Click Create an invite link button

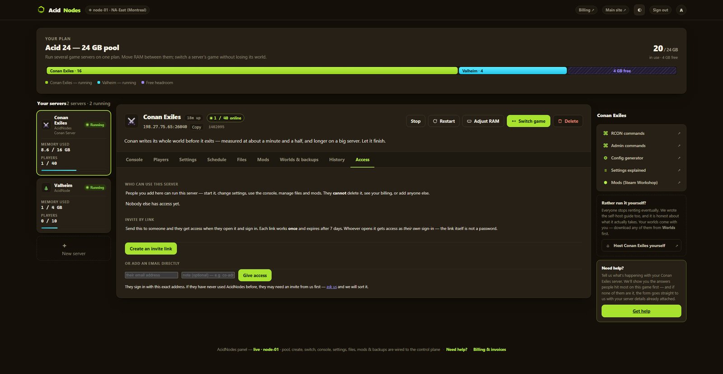pos(151,249)
